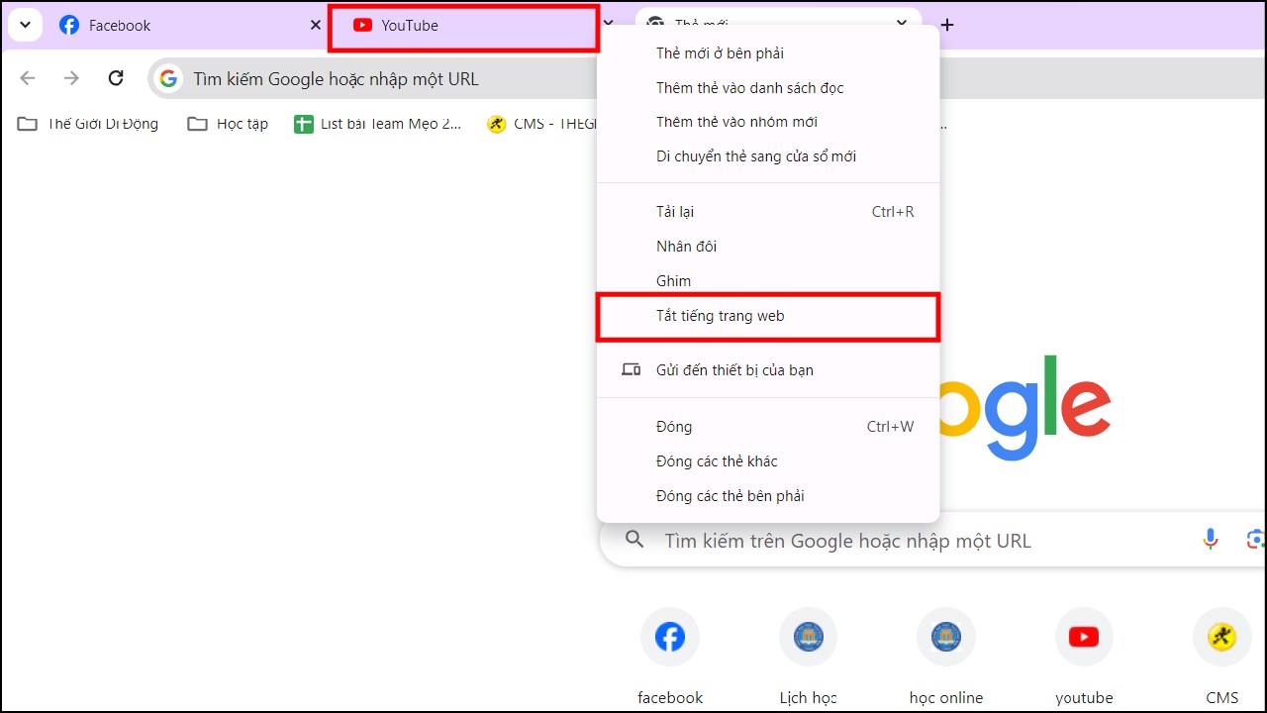Select Nhân đôi menu entry
The image size is (1267, 713).
tap(768, 247)
